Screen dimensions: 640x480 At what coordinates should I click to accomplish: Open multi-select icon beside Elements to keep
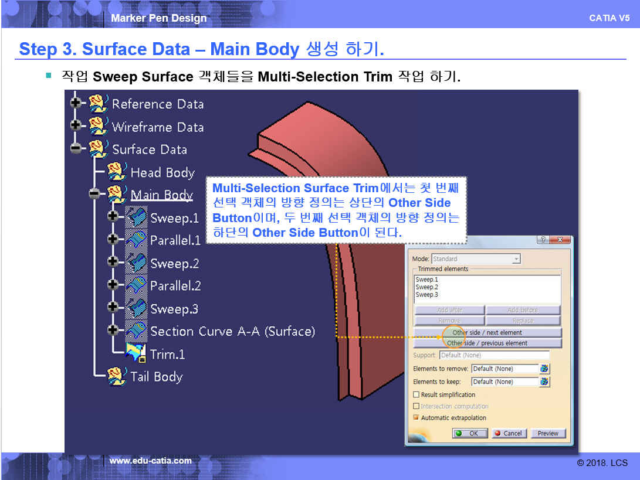pos(544,382)
